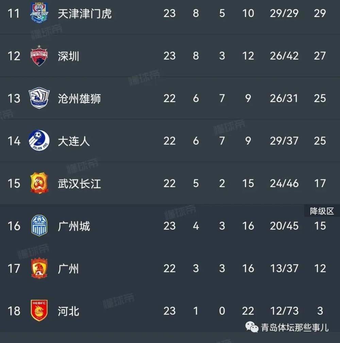The height and width of the screenshot is (343, 340).
Task: Open the 武汉长江 club crest
Action: pyautogui.click(x=39, y=183)
